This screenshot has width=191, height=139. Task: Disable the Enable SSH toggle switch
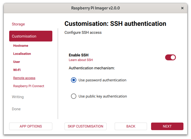170,57
